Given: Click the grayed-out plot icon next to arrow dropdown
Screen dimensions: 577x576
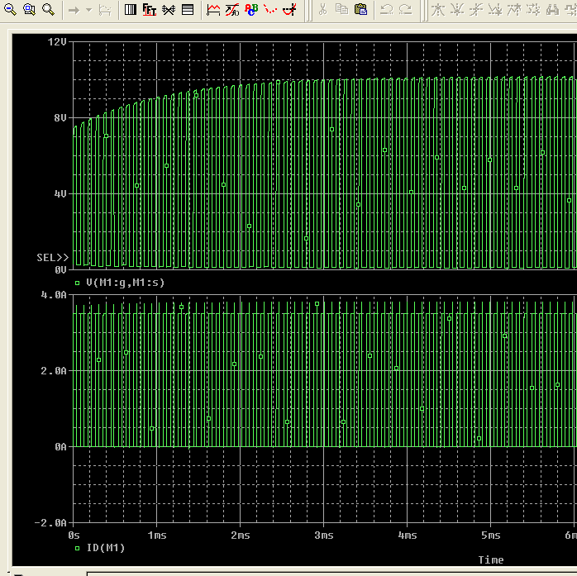Looking at the screenshot, I should click(x=105, y=10).
